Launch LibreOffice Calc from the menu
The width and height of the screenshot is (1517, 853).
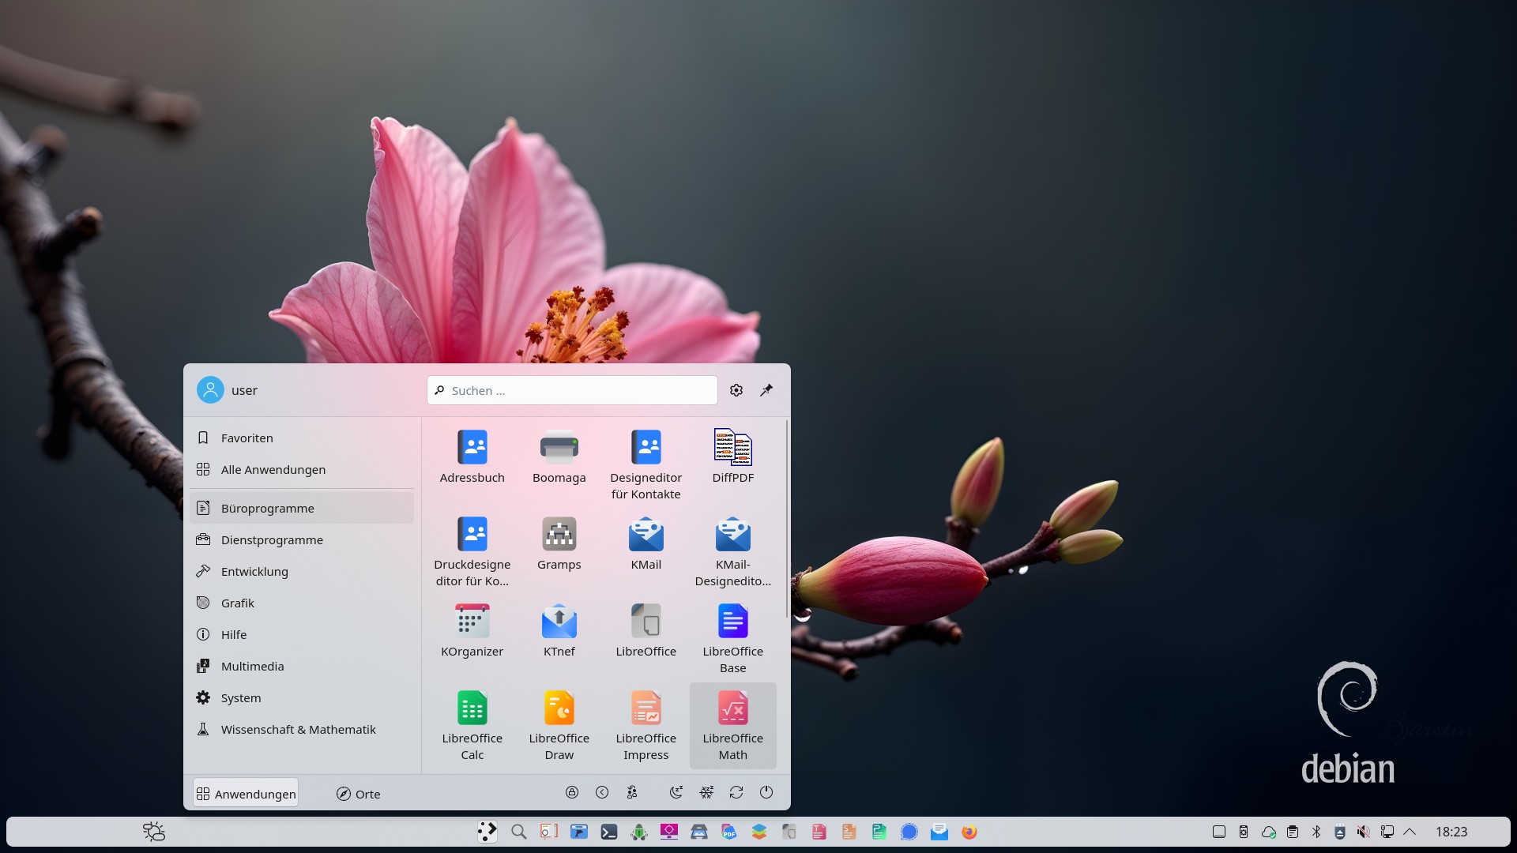[472, 726]
